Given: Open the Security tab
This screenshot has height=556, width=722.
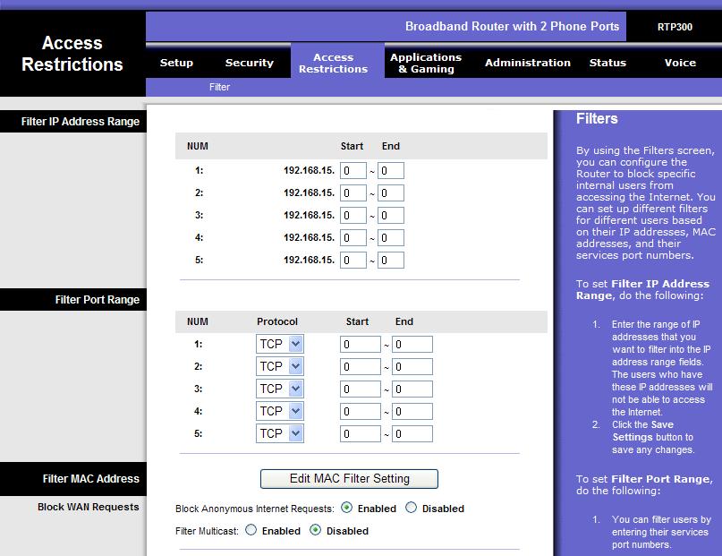Looking at the screenshot, I should pos(249,63).
